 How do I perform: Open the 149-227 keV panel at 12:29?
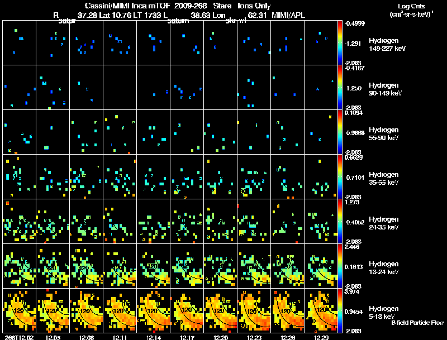(x=321, y=42)
